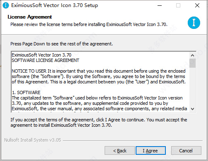Image resolution: width=208 pixels, height=161 pixels.
Task: Click the "If you accept the terms" text
Action: pyautogui.click(x=99, y=122)
